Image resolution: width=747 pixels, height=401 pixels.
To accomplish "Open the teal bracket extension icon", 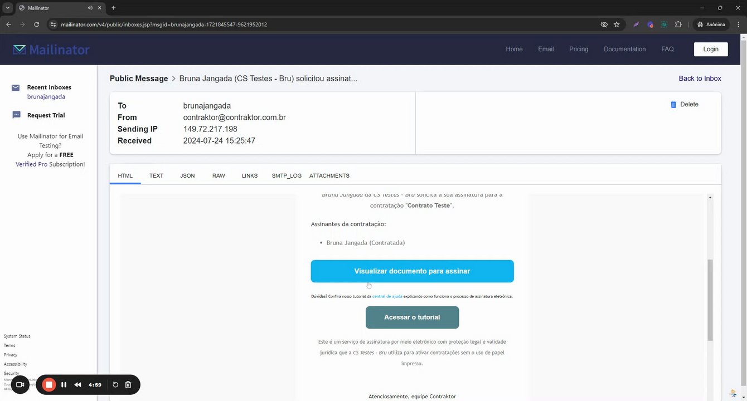I will click(x=664, y=25).
